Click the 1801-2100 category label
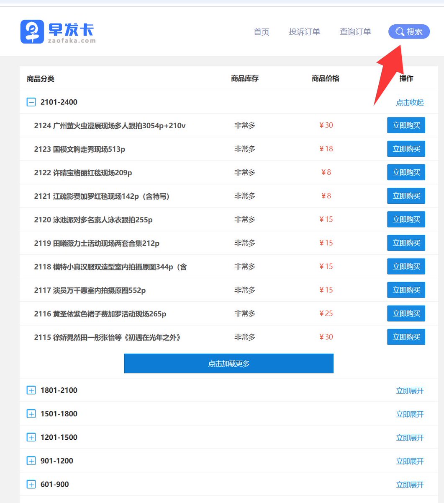The height and width of the screenshot is (503, 444). click(59, 390)
